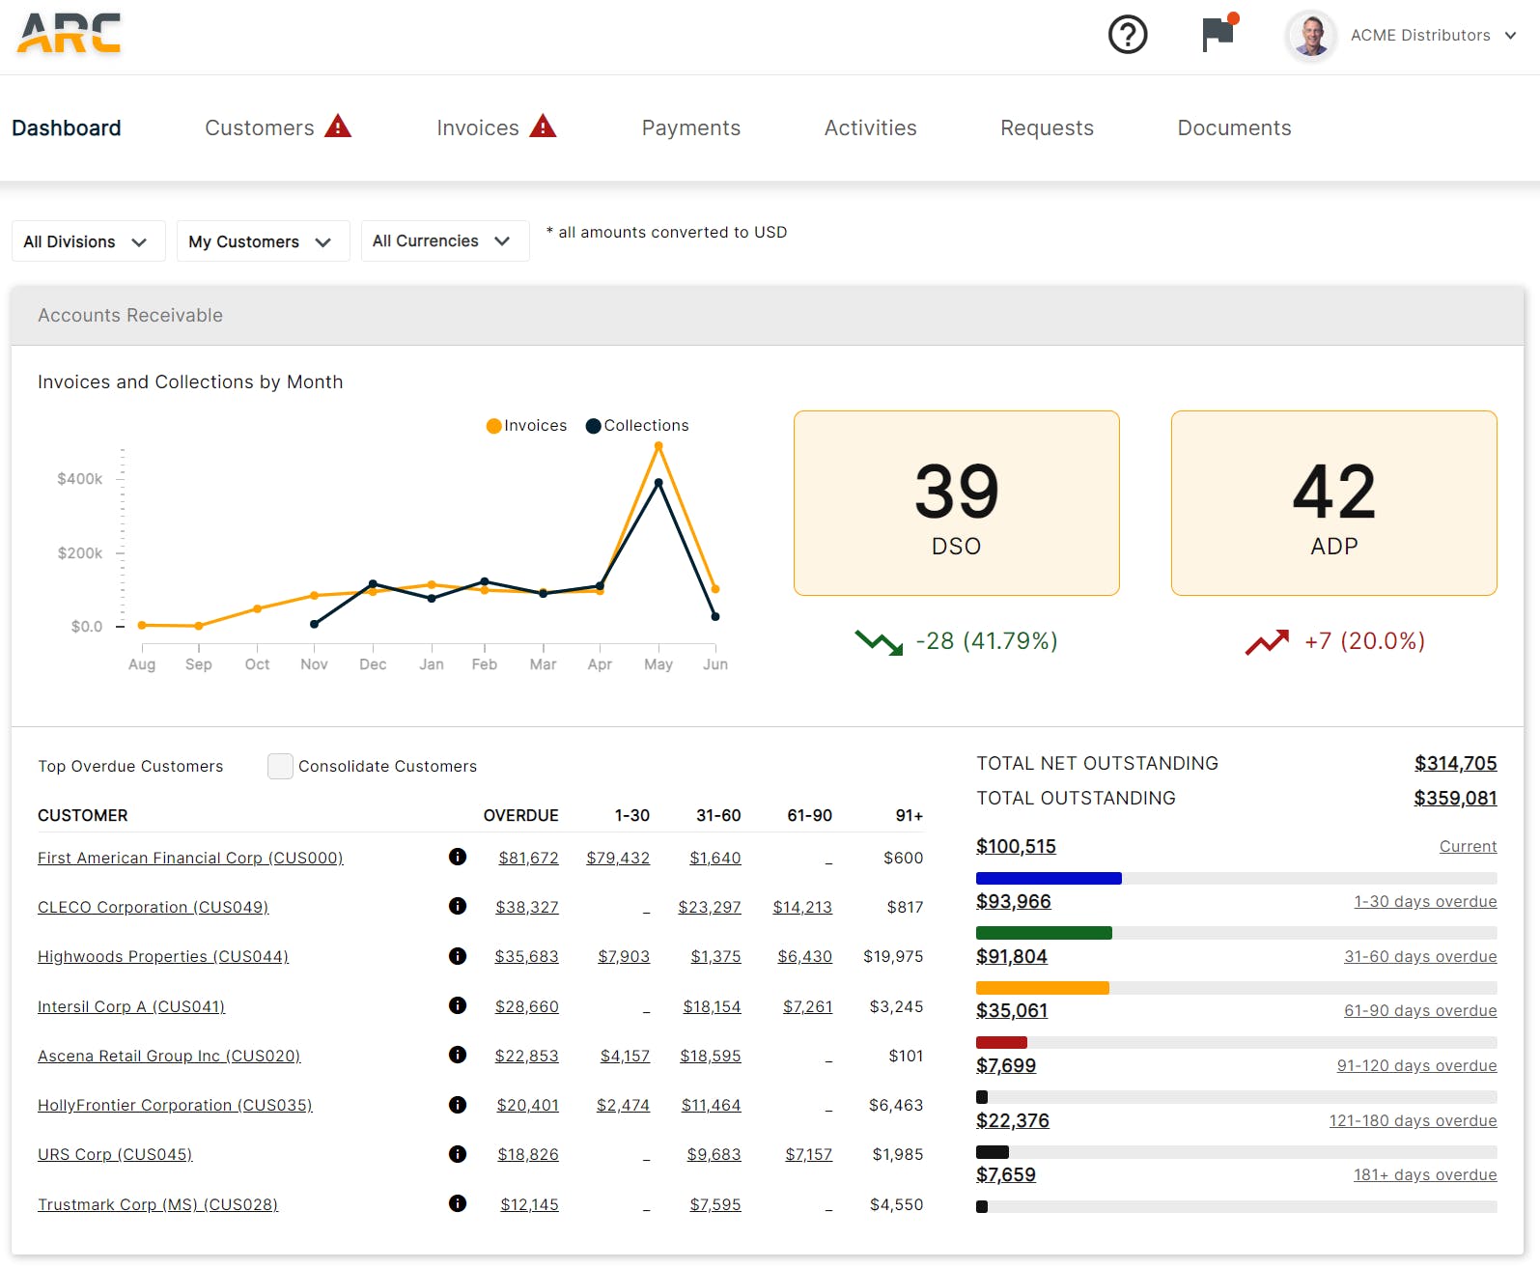The height and width of the screenshot is (1269, 1540).
Task: Click info icon for First American Financial Corp
Action: [x=458, y=857]
